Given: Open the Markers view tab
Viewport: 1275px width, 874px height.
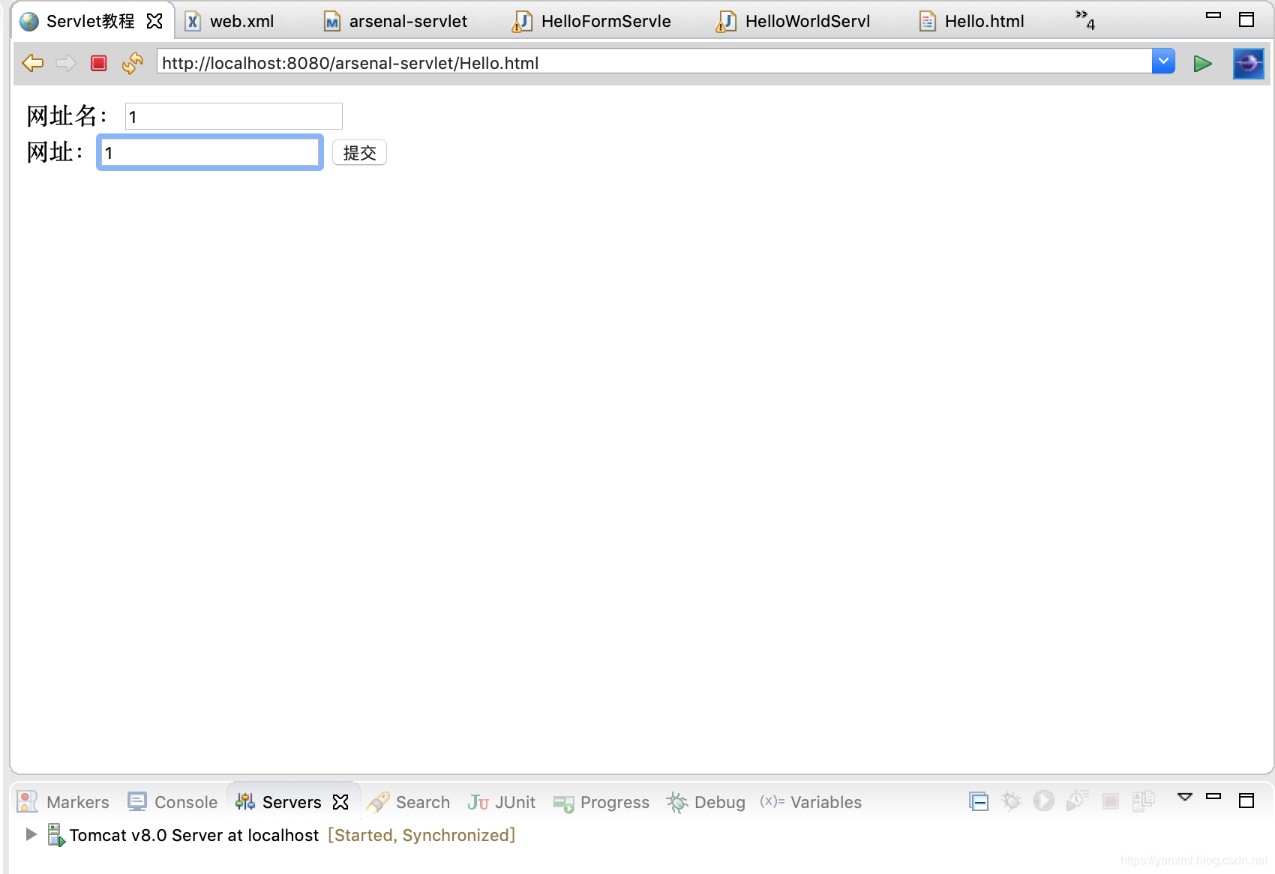Looking at the screenshot, I should (x=77, y=802).
